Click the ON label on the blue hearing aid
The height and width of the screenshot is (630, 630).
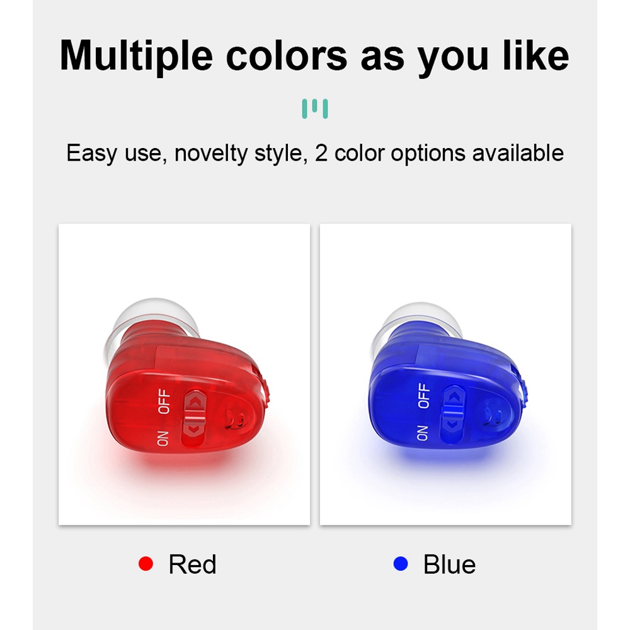point(422,433)
